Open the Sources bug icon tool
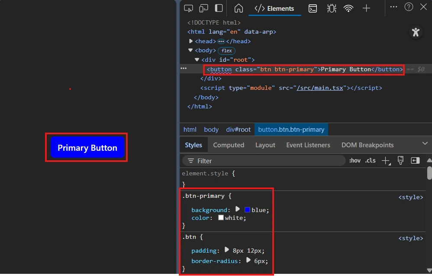Image resolution: width=432 pixels, height=276 pixels. [332, 9]
